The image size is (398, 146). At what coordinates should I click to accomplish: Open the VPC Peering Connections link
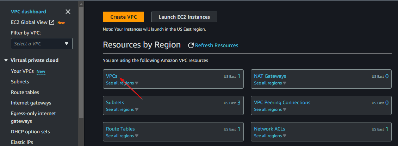[x=282, y=102]
